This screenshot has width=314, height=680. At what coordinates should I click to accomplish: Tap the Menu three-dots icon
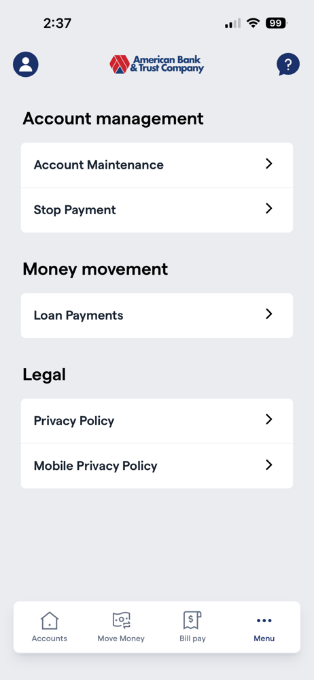(264, 621)
